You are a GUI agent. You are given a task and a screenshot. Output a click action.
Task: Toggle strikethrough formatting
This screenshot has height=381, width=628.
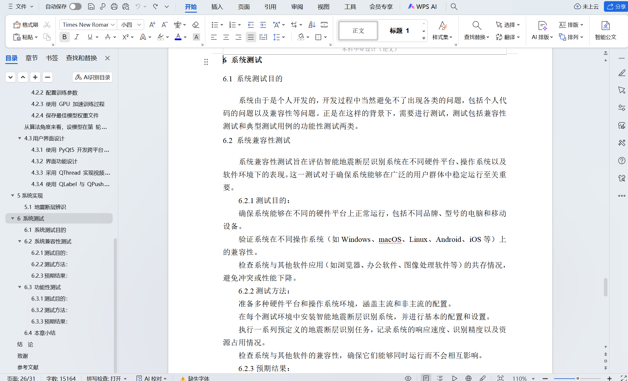pyautogui.click(x=108, y=37)
